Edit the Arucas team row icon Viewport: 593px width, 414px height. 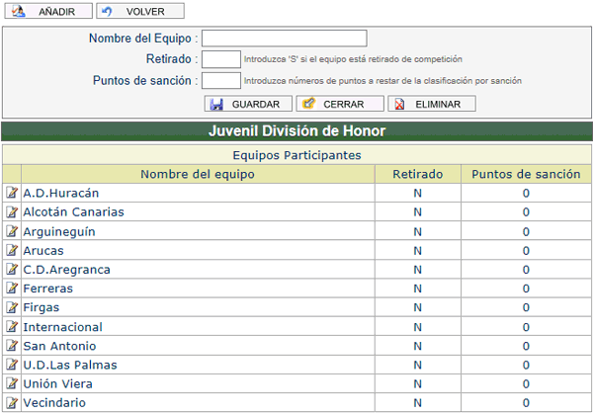[x=12, y=250]
